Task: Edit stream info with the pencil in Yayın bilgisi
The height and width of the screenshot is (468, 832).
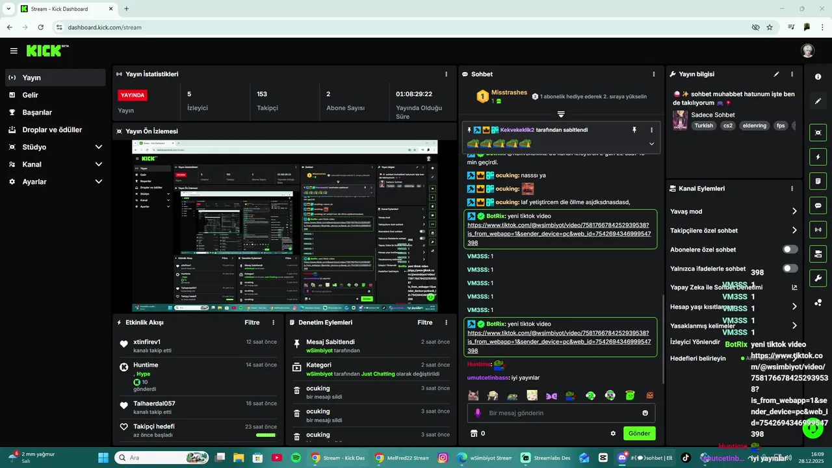Action: 776,74
